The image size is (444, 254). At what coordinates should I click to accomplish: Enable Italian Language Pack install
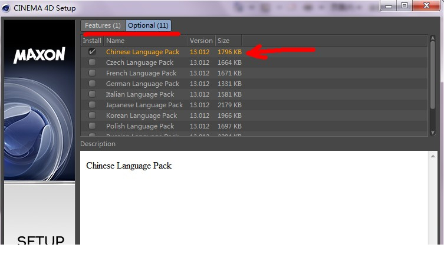pyautogui.click(x=92, y=94)
